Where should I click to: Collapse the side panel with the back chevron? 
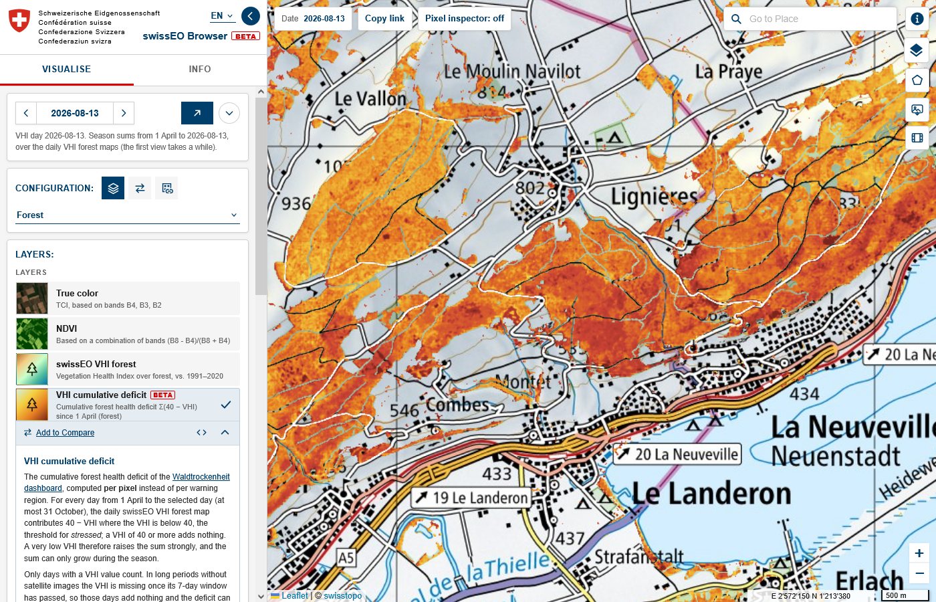tap(251, 16)
